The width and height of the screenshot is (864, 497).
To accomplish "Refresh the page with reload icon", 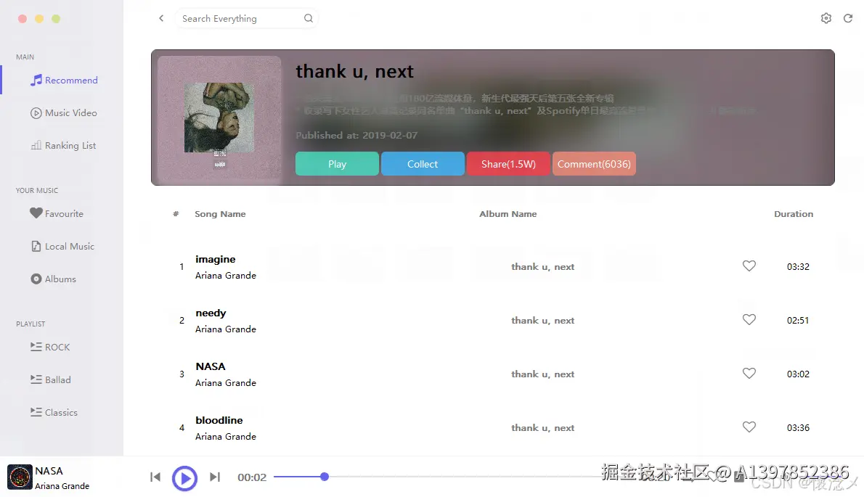I will coord(848,18).
